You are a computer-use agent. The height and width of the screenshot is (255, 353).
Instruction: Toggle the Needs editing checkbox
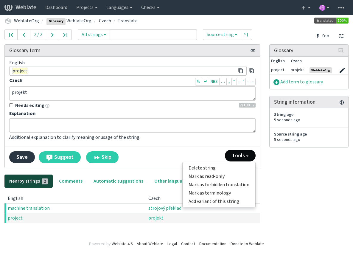click(x=11, y=105)
